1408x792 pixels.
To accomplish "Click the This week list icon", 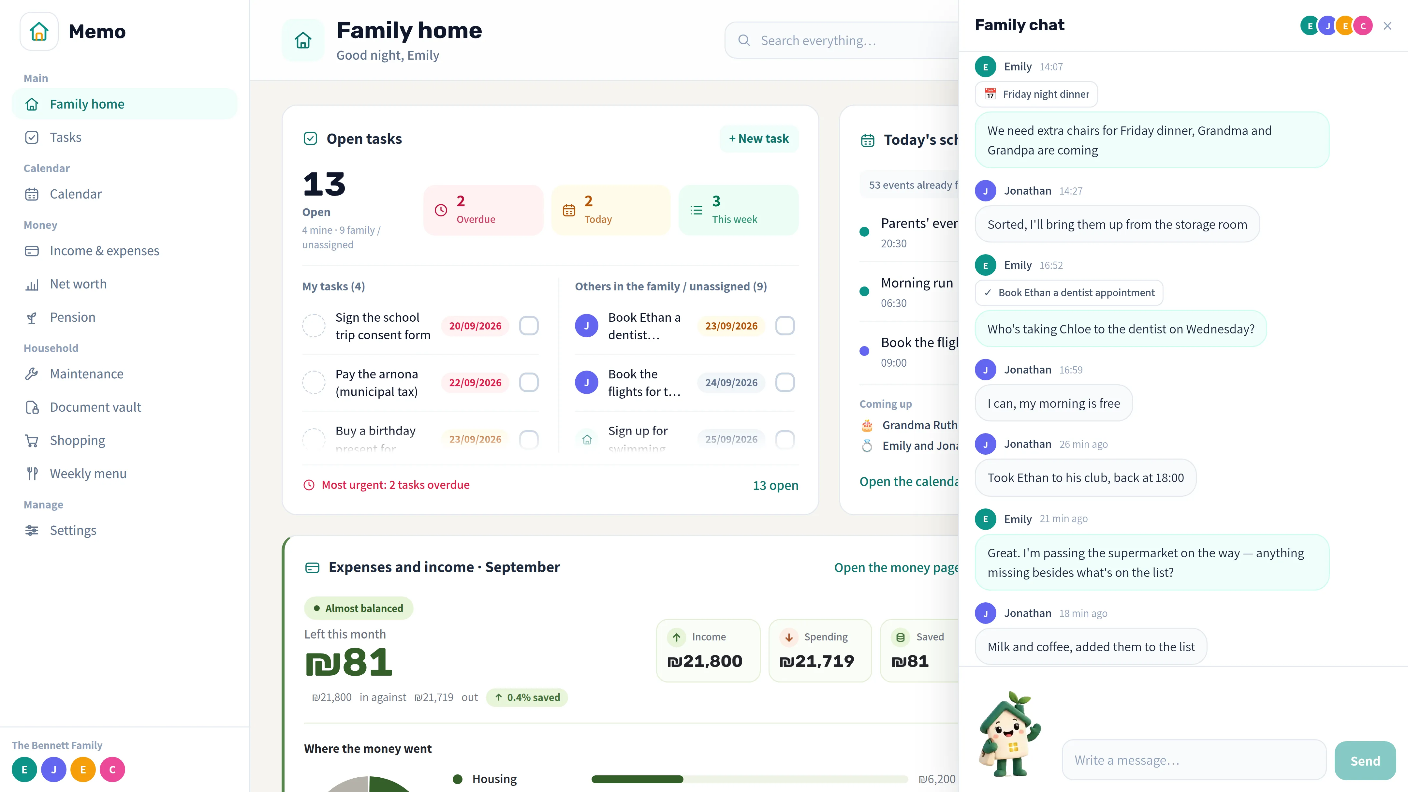I will 697,210.
